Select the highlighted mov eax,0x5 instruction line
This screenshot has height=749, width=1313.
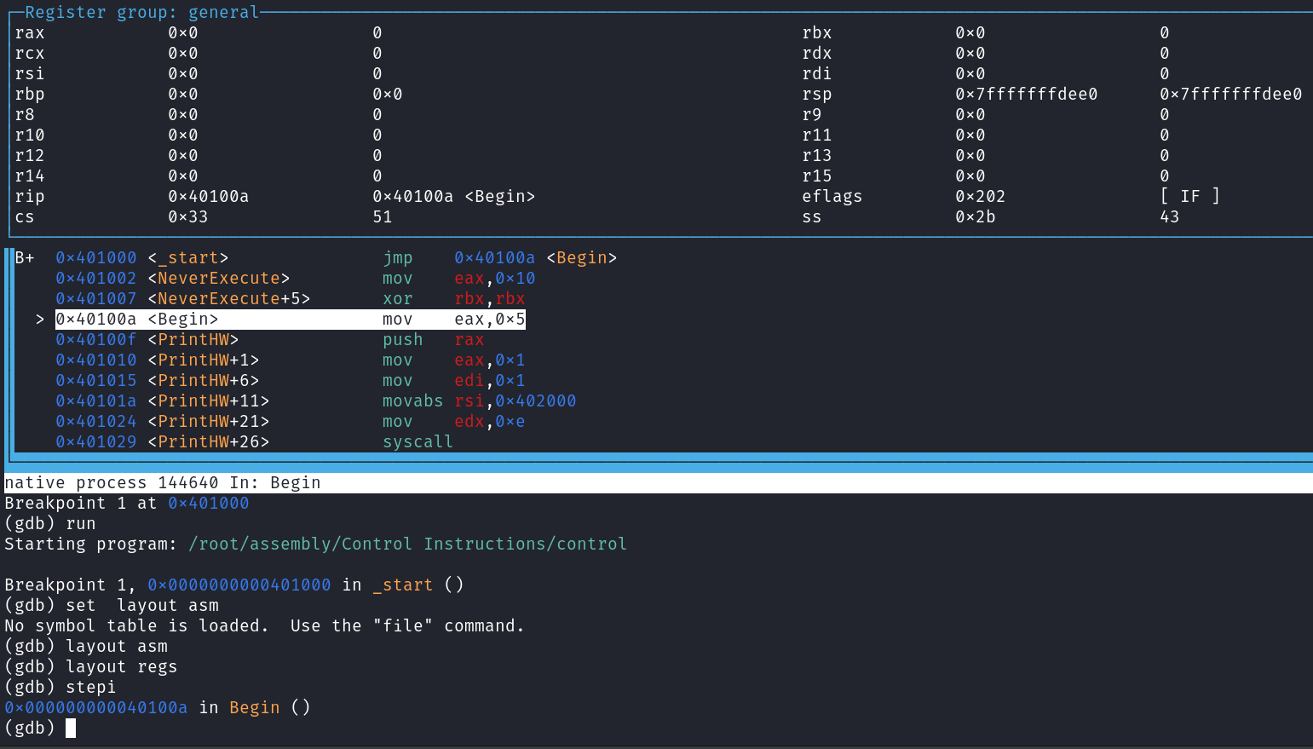(x=290, y=320)
